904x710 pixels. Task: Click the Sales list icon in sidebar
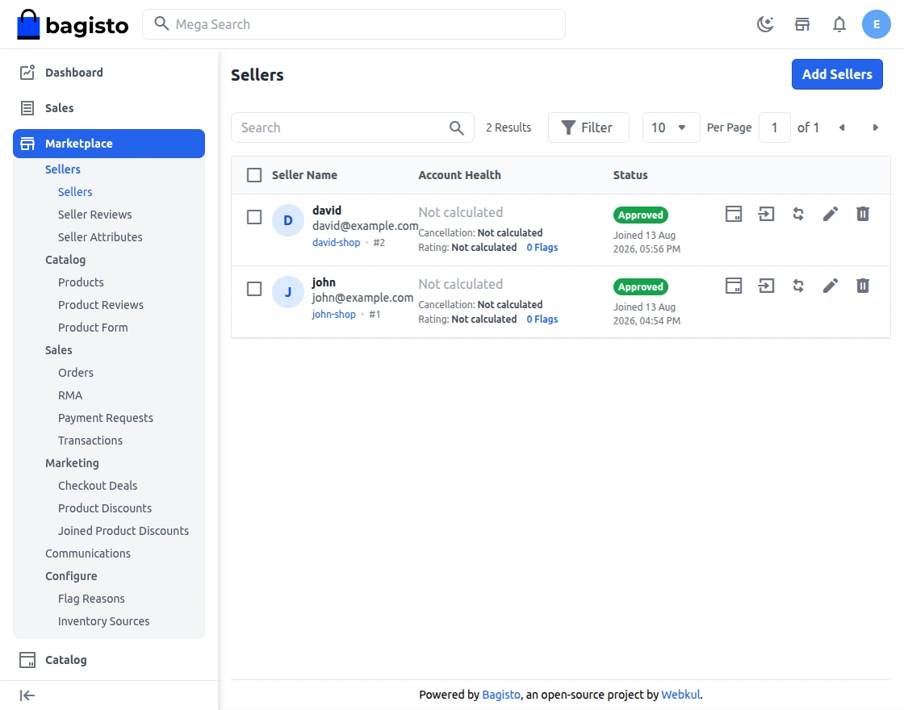[27, 108]
